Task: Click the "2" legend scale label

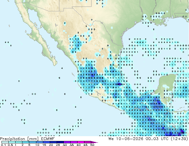Action: coord(22,145)
